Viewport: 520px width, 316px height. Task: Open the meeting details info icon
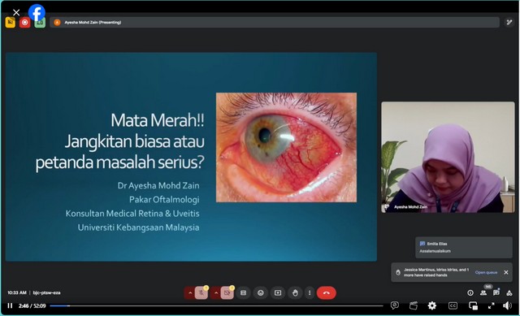point(470,292)
